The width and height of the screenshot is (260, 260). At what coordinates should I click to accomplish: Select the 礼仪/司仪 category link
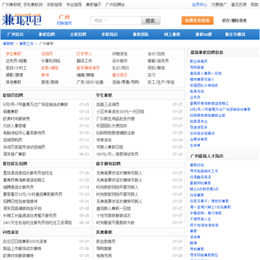point(121,68)
